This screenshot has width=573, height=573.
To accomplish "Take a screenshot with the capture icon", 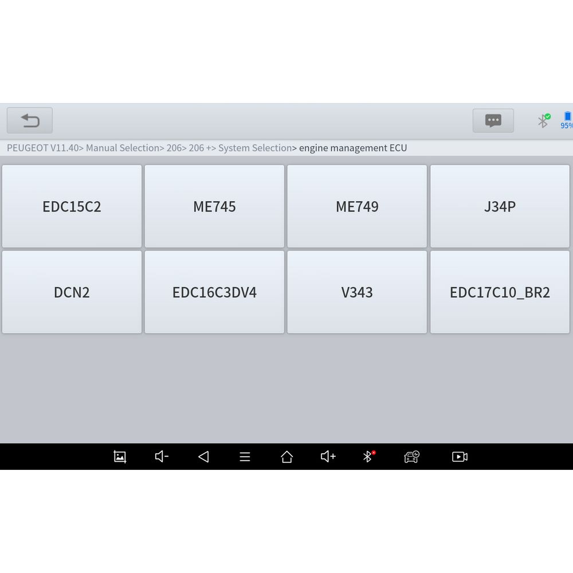I will (x=120, y=457).
